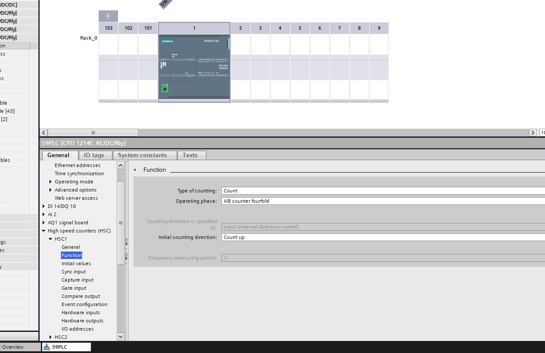Select Sync input tree item
The width and height of the screenshot is (545, 353).
74,272
